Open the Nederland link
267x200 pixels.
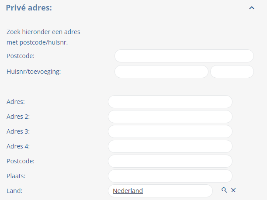click(128, 191)
